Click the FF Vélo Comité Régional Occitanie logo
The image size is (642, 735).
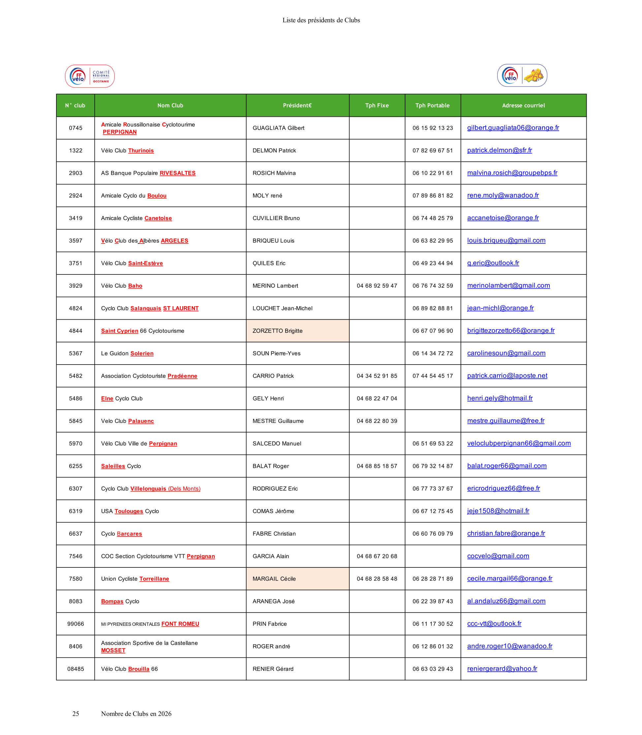click(90, 76)
